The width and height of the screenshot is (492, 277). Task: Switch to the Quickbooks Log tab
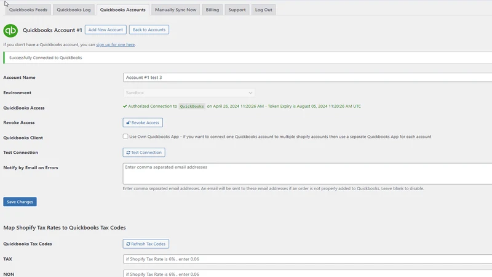(x=74, y=10)
